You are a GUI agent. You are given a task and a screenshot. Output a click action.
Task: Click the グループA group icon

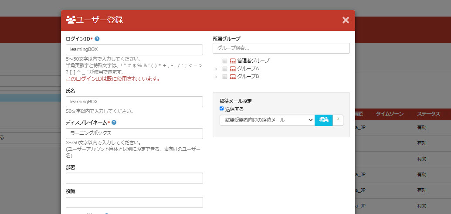coord(233,69)
